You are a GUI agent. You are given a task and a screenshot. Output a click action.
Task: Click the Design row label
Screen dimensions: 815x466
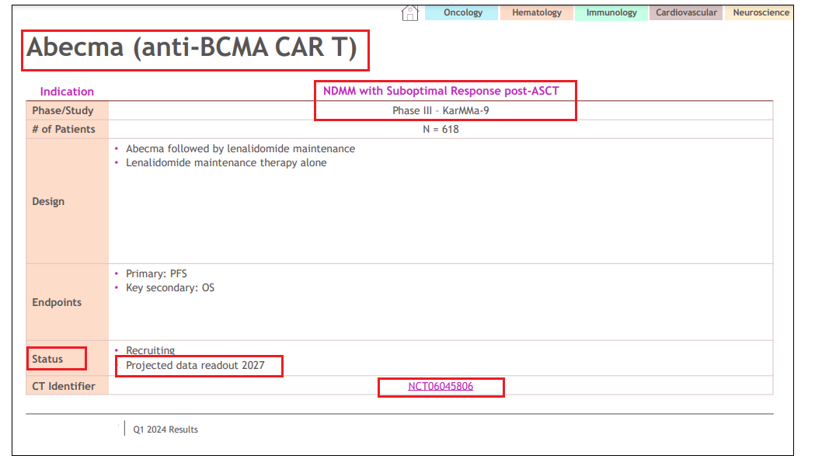(48, 201)
